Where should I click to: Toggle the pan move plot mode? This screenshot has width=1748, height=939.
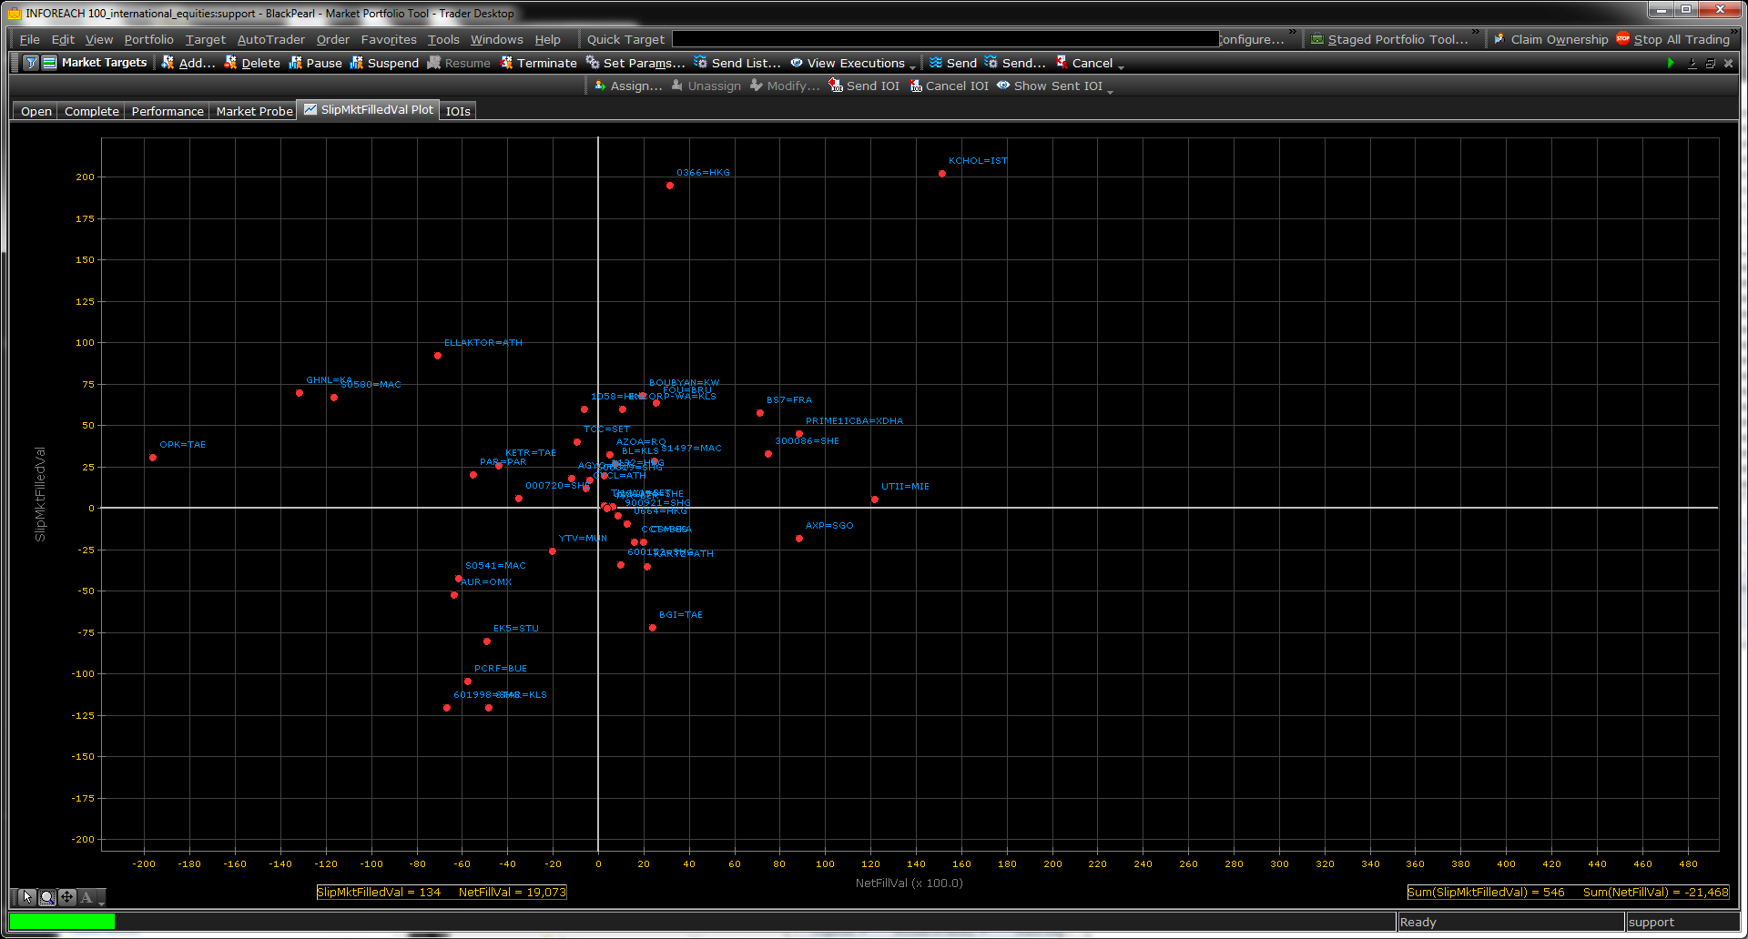pos(67,897)
